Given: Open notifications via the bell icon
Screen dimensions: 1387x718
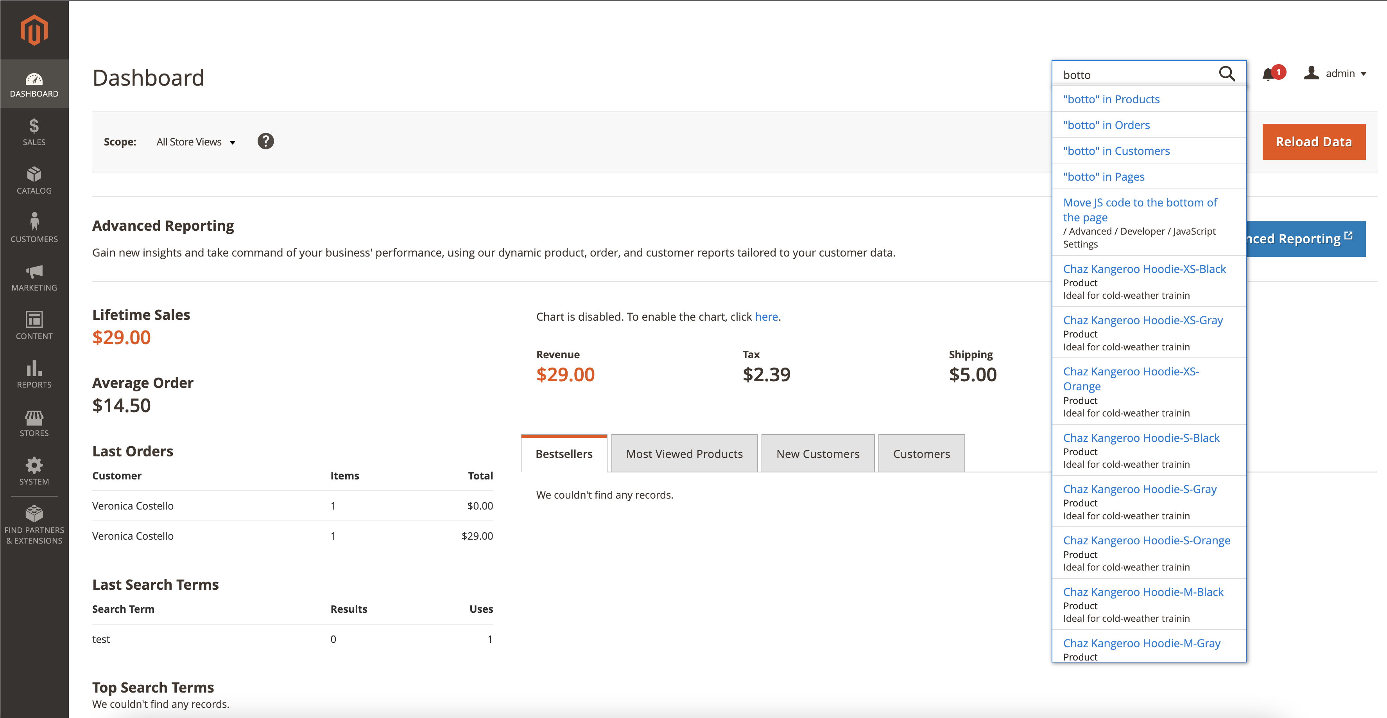Looking at the screenshot, I should [x=1269, y=73].
